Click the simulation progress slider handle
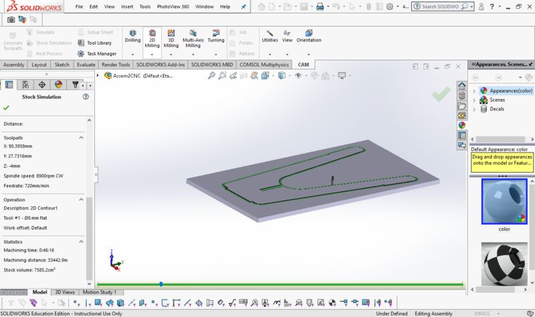The height and width of the screenshot is (317, 535). pyautogui.click(x=161, y=284)
